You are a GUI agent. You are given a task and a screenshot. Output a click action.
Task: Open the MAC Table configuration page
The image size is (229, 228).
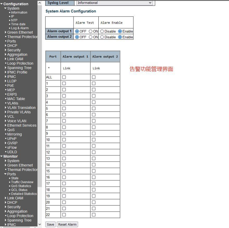pyautogui.click(x=16, y=99)
